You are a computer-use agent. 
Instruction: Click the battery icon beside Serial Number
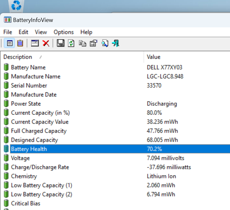[x=6, y=85]
